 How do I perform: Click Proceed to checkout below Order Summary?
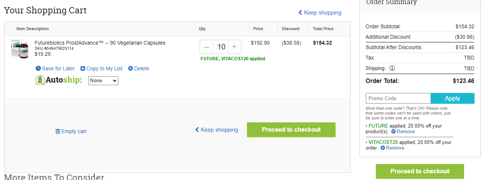pyautogui.click(x=420, y=171)
